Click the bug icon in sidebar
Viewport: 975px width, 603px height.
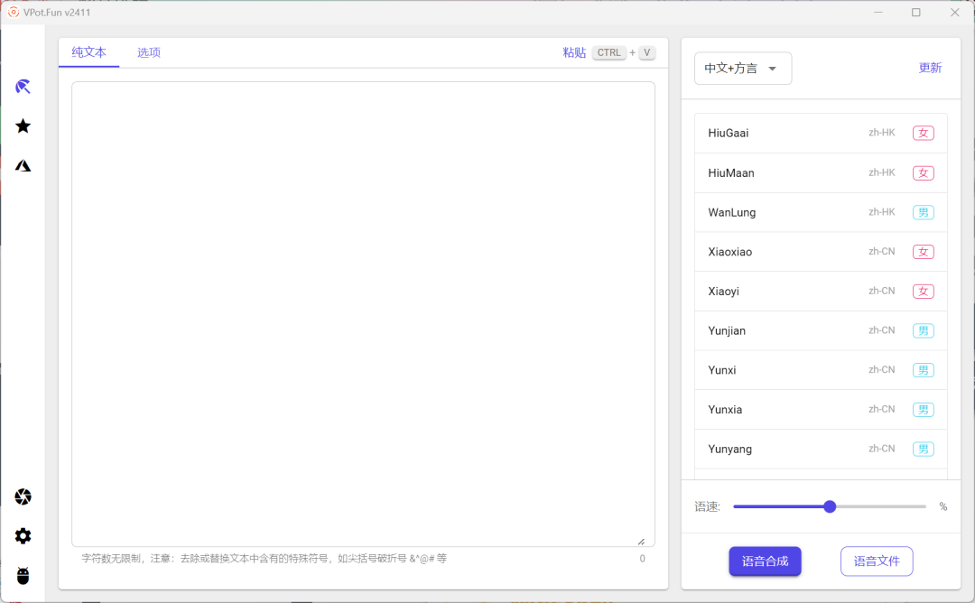click(23, 576)
